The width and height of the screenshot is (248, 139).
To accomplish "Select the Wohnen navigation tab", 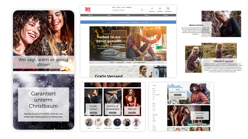I will [147, 15].
